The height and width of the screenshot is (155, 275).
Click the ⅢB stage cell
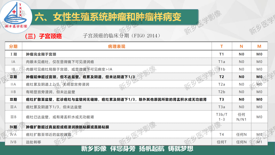click(13, 117)
